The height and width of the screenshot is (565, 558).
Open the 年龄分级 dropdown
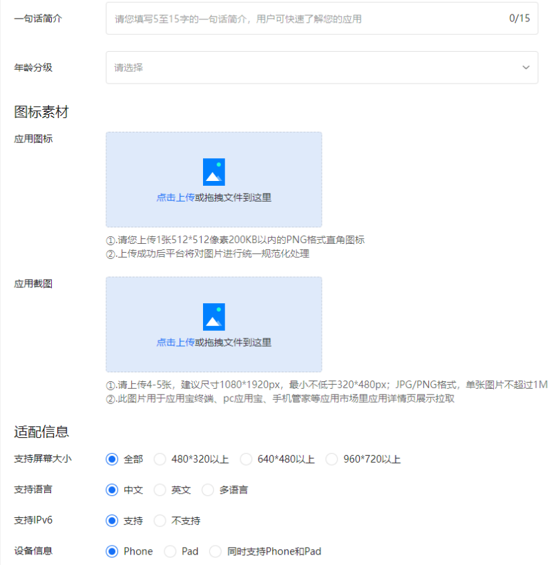(321, 68)
